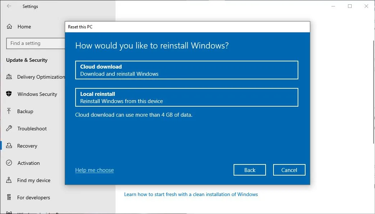375x214 pixels.
Task: Open the For developers section
Action: click(9, 197)
